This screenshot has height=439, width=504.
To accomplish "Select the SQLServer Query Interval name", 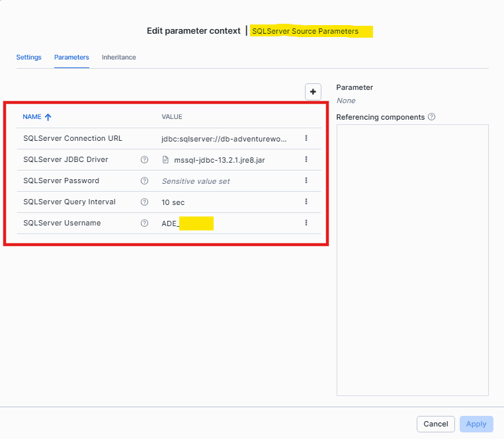I will point(69,202).
